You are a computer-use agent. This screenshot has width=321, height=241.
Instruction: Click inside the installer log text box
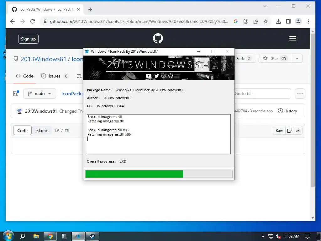coord(159,134)
